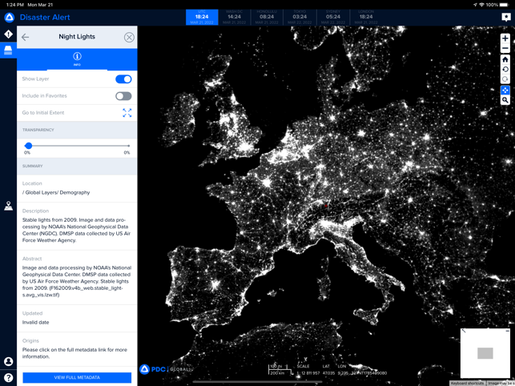Open the help question mark icon
The image size is (515, 386).
click(x=8, y=377)
